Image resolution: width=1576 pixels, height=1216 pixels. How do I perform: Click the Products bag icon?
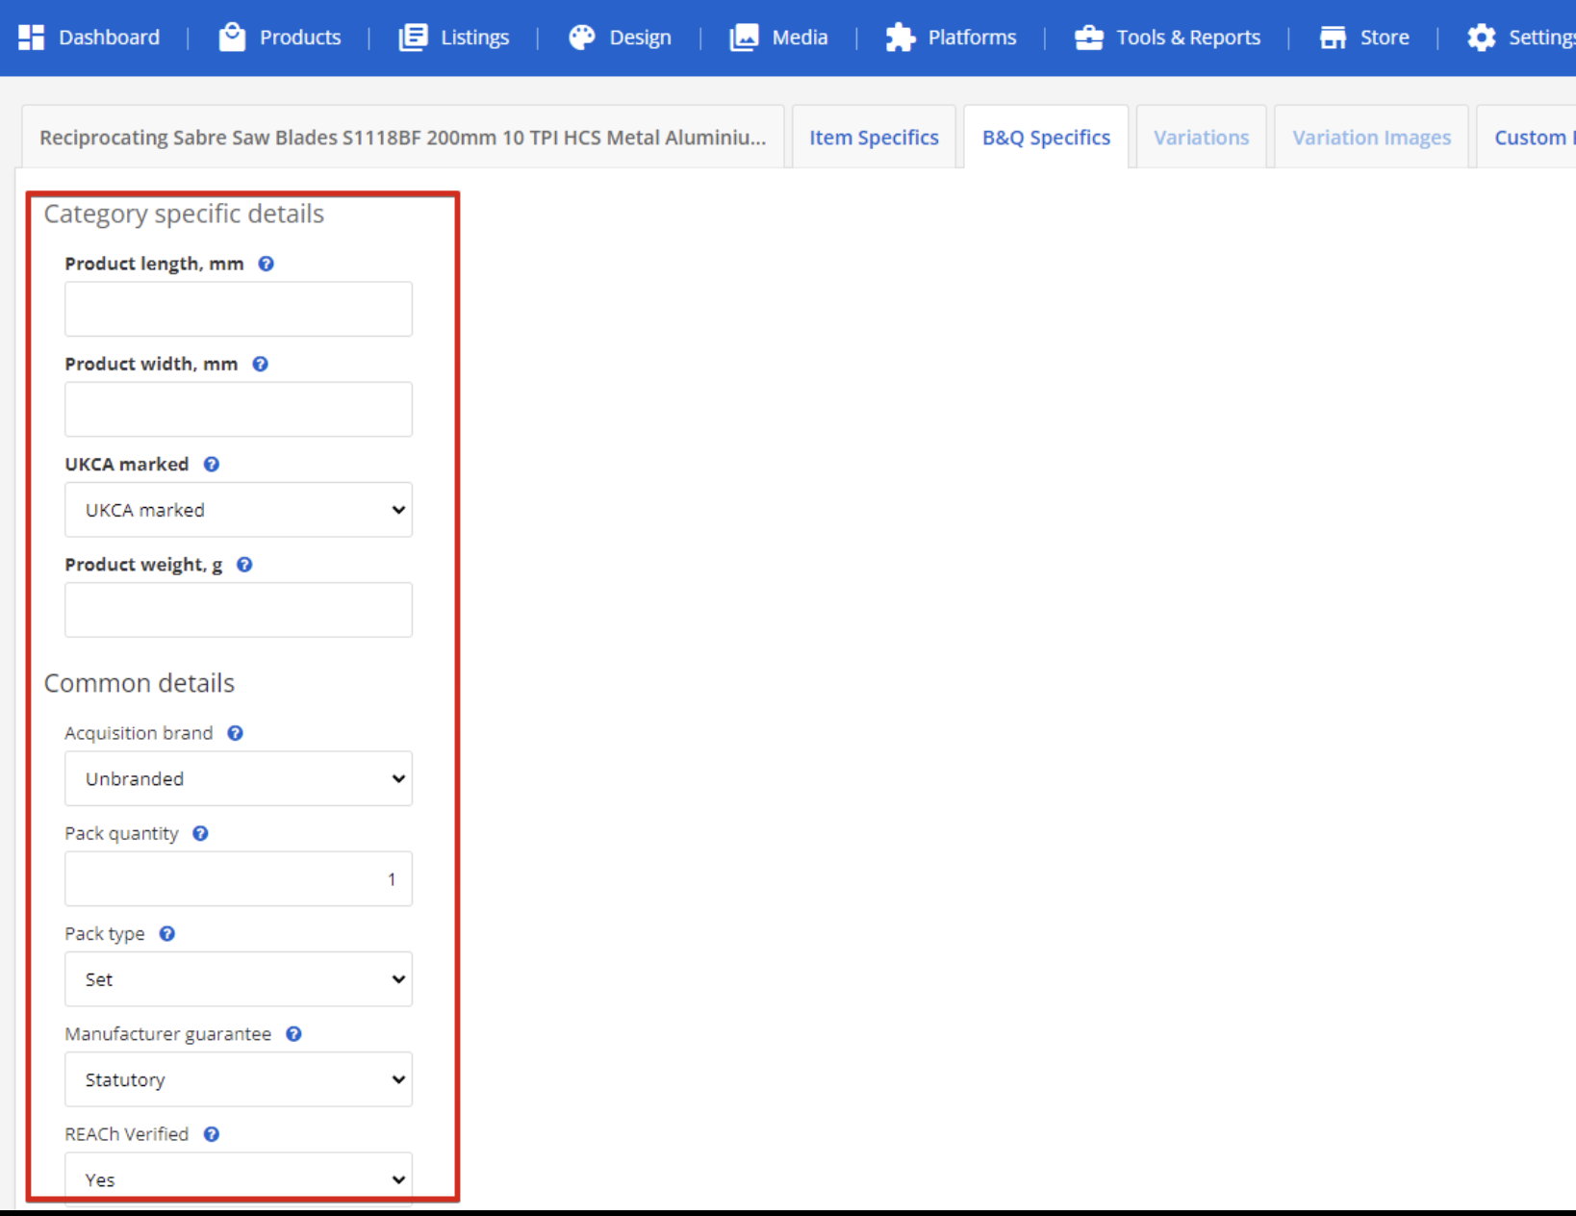tap(232, 38)
